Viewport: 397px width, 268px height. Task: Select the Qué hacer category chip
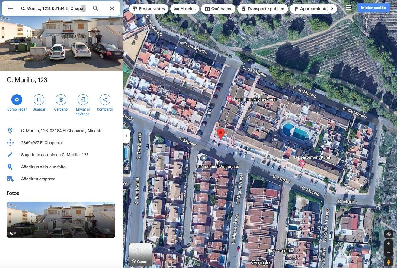tap(218, 9)
